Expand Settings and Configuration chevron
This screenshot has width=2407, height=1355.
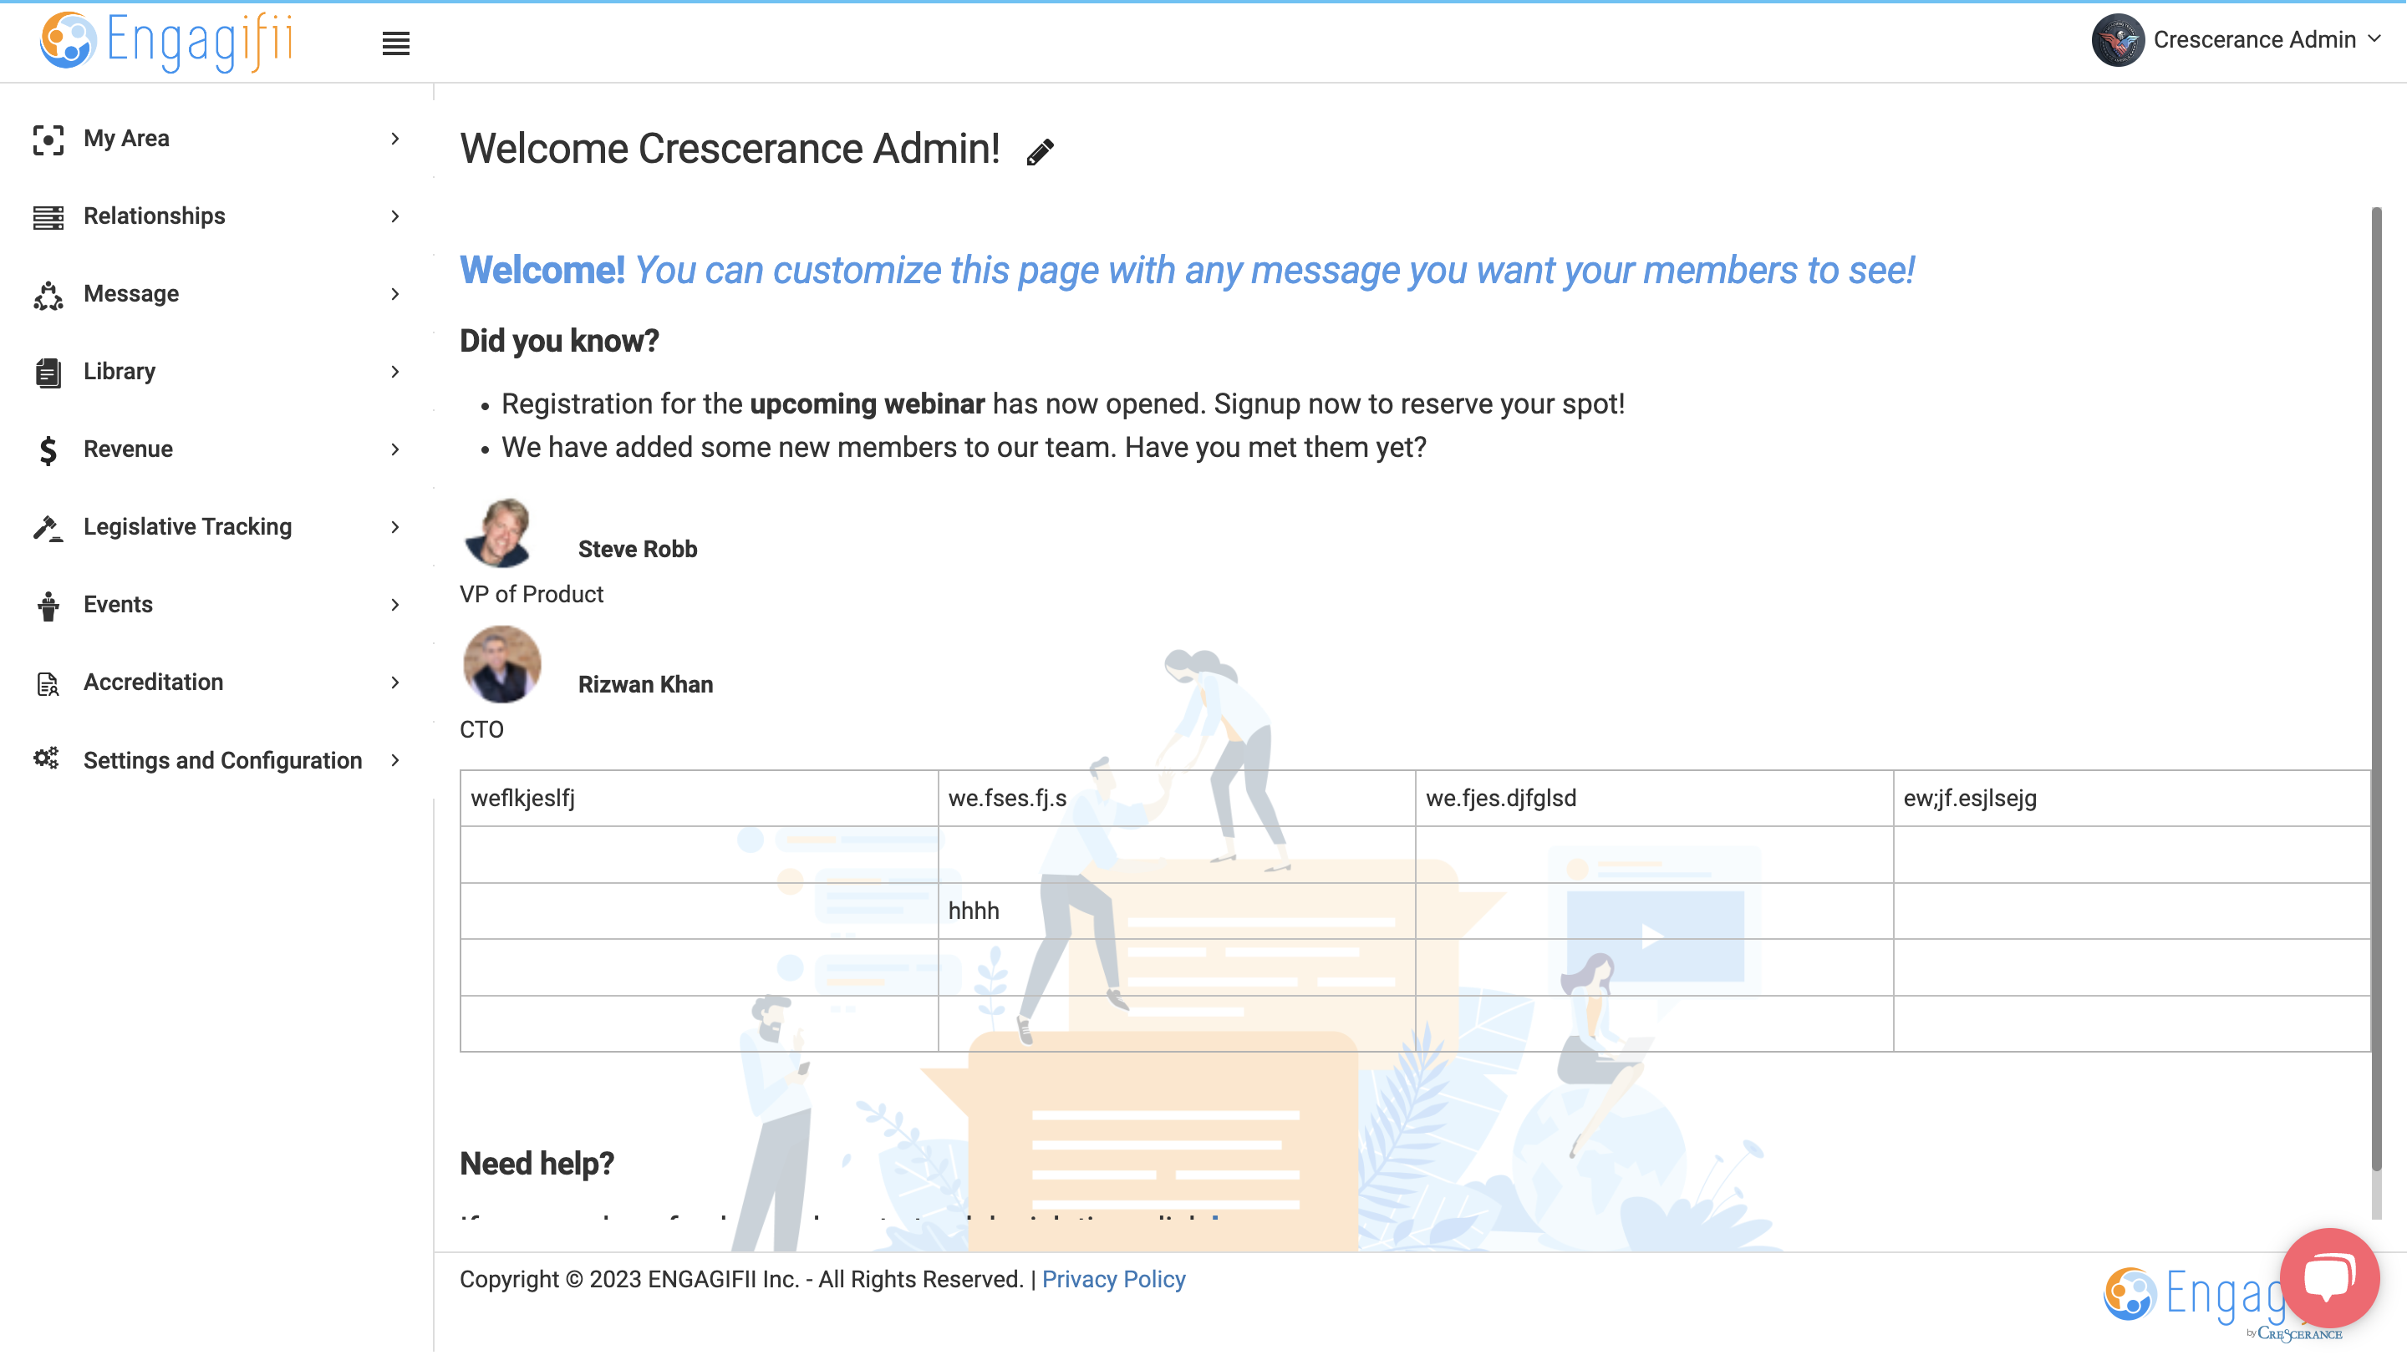point(395,760)
